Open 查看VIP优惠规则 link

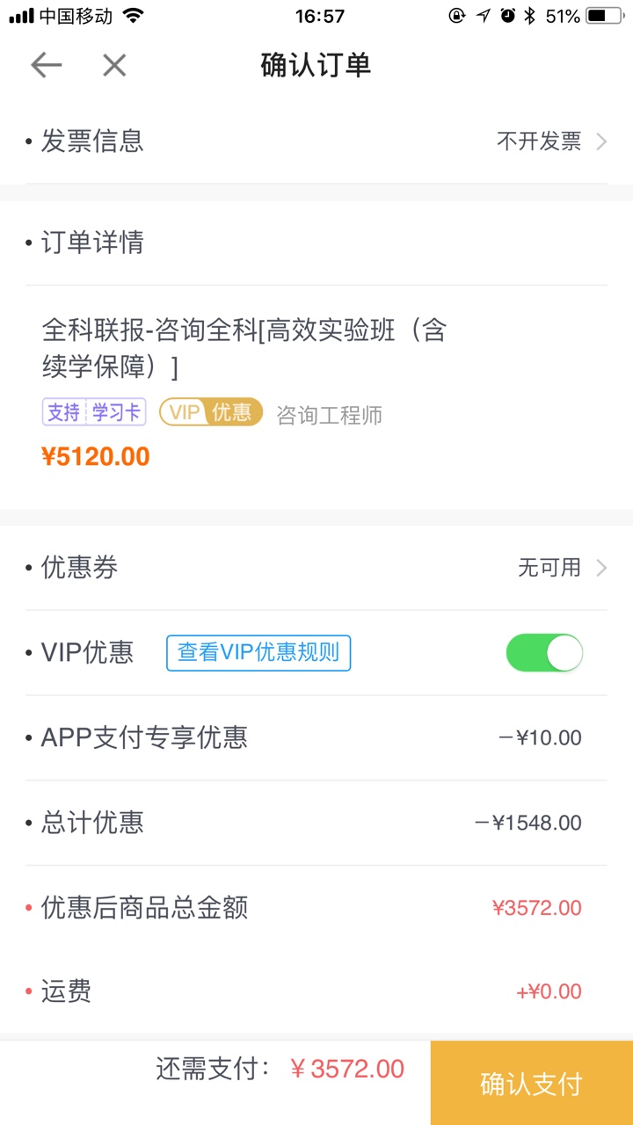[x=258, y=652]
